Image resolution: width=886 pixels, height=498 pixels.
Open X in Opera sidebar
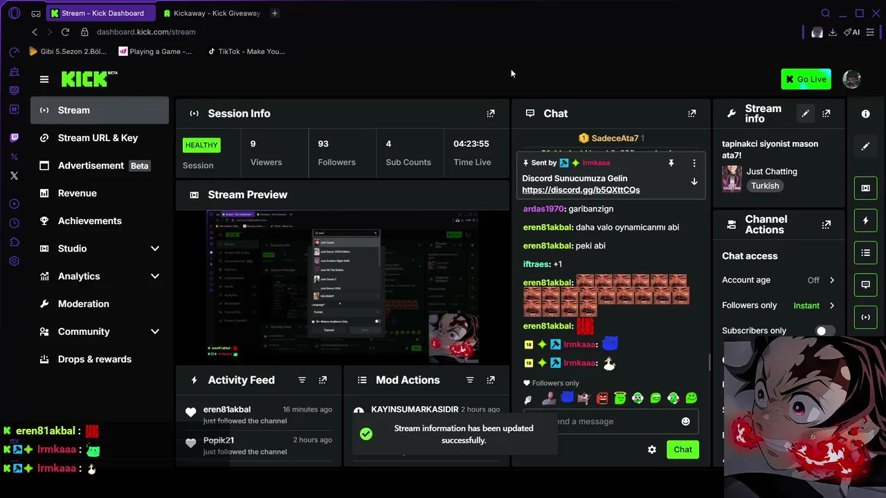pyautogui.click(x=14, y=176)
